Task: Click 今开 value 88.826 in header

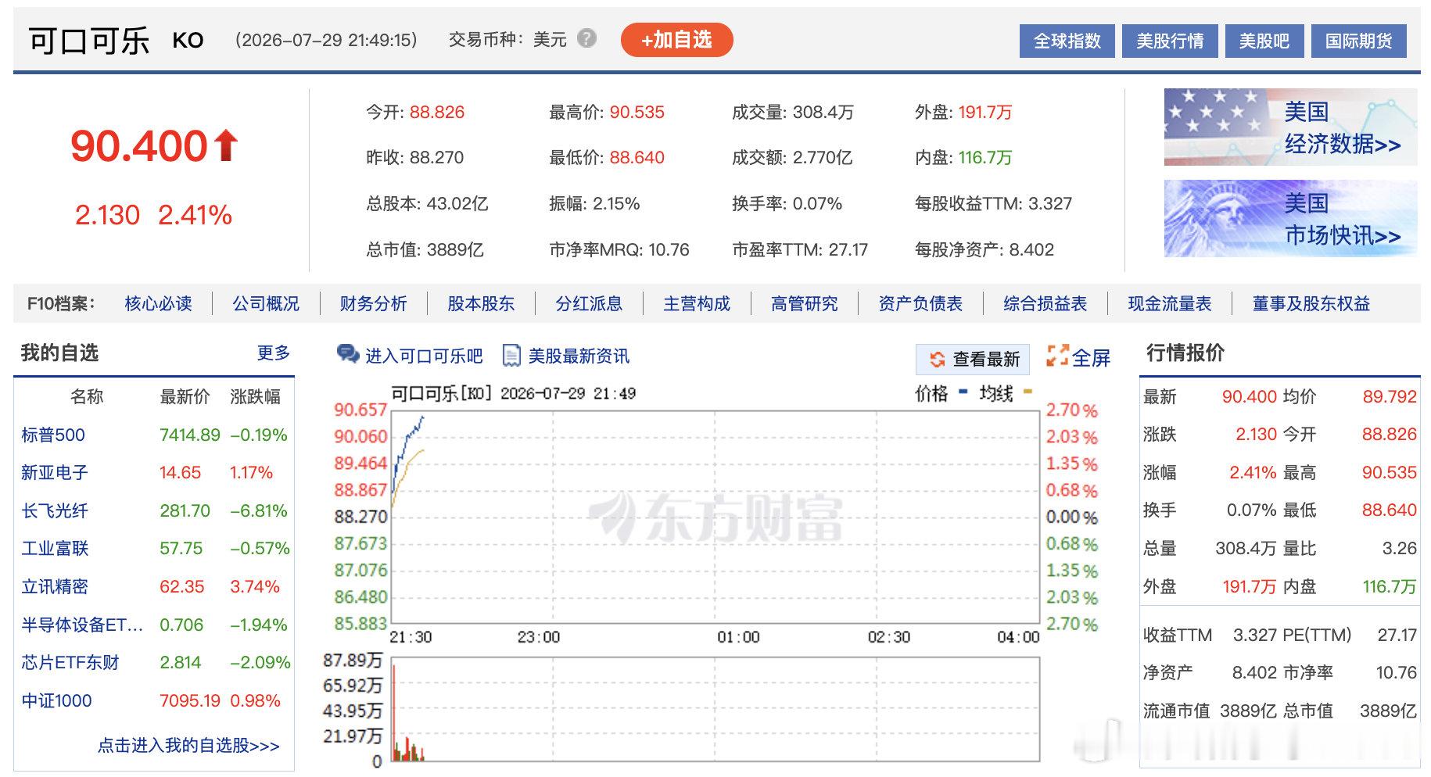Action: [x=437, y=112]
